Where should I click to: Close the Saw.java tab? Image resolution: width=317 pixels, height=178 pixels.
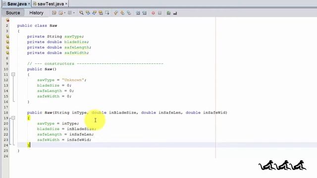point(29,4)
